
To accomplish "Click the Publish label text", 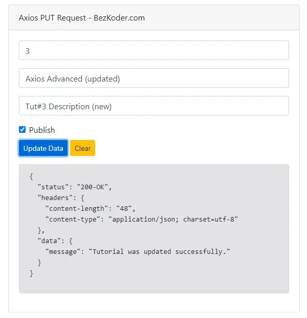I will click(x=42, y=130).
